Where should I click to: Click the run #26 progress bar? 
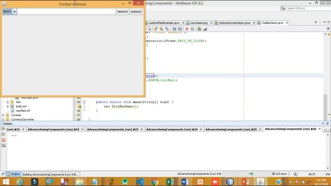point(246,174)
